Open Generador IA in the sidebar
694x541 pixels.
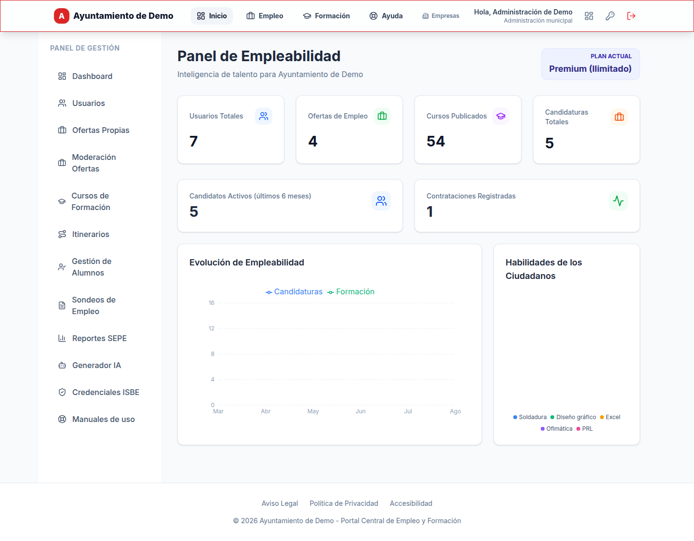coord(100,365)
